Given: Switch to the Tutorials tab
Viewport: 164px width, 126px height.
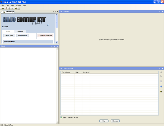Looking at the screenshot, I should (x=20, y=31).
